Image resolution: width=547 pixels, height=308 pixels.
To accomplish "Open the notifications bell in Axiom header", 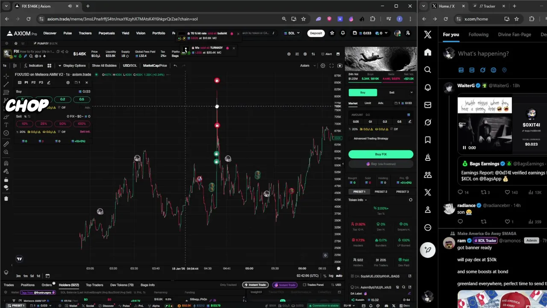I will click(343, 33).
